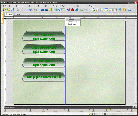The height and width of the screenshot is (116, 138).
Task: Click the pin icon on project size panel
Action: pyautogui.click(x=133, y=107)
